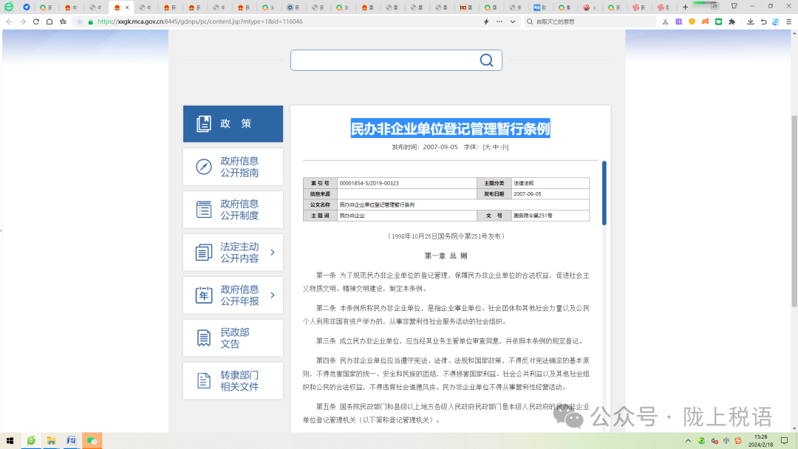Click the list icon beside 政府信息公开制度

(204, 210)
